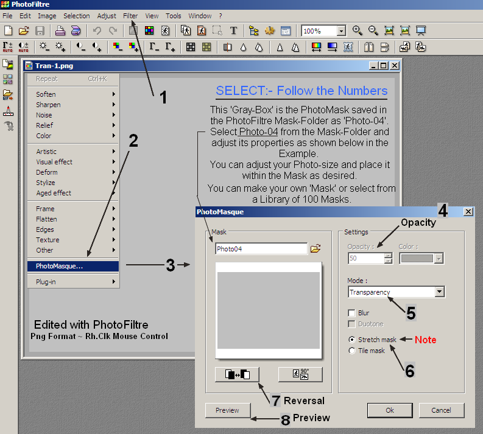Click the New document icon
483x434 pixels.
point(9,30)
